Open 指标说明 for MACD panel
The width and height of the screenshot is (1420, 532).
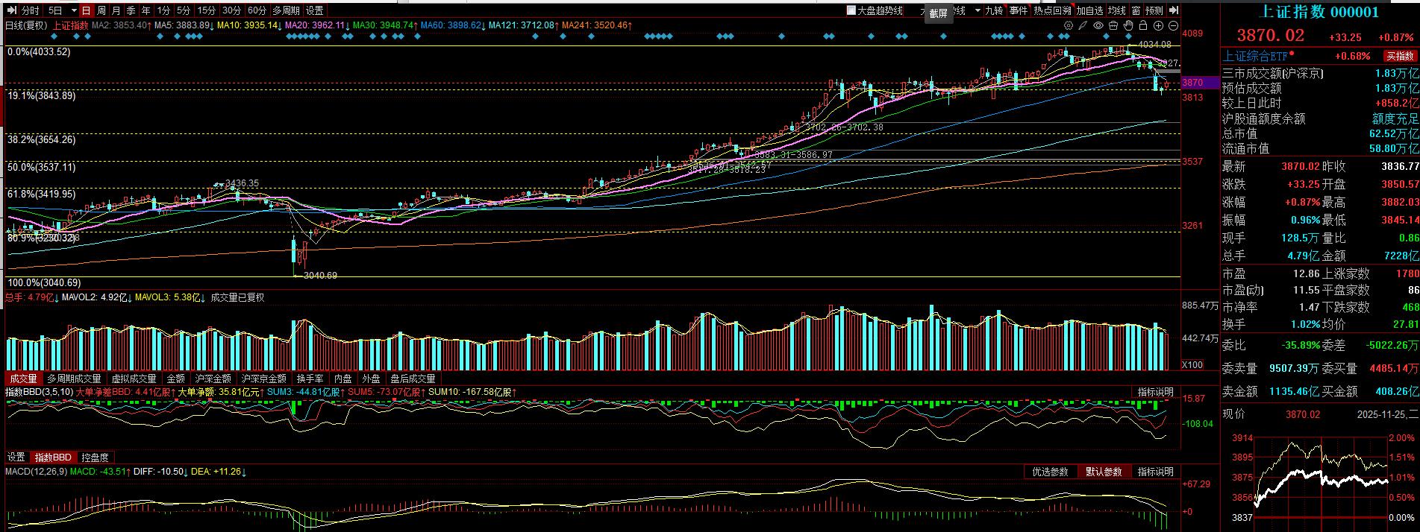[x=1156, y=472]
